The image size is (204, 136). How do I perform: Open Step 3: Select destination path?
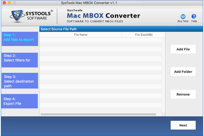[x=20, y=81]
